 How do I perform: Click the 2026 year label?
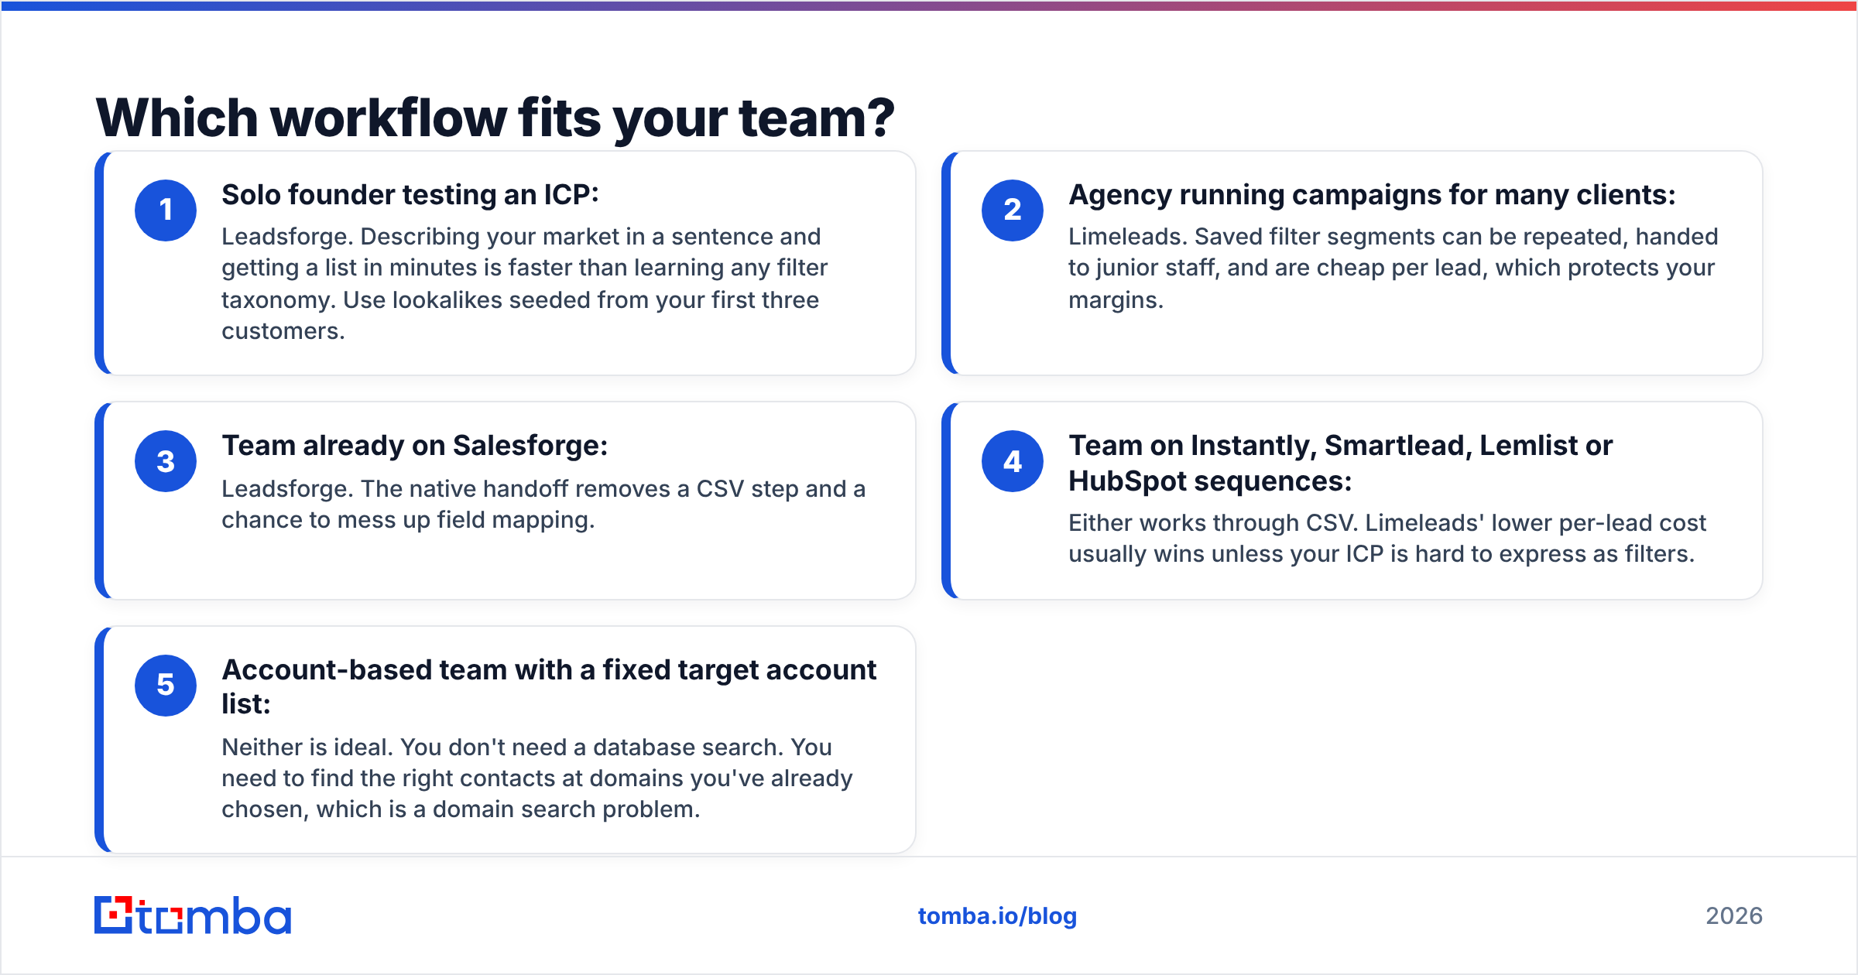tap(1734, 916)
